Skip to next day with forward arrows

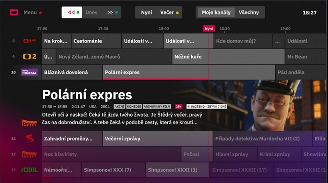(x=112, y=13)
